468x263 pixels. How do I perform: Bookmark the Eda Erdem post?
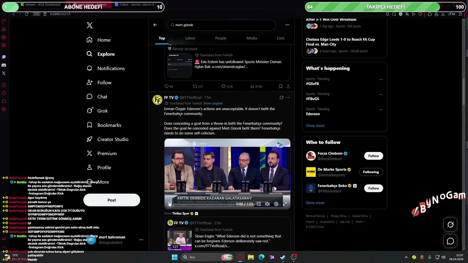coord(280,87)
